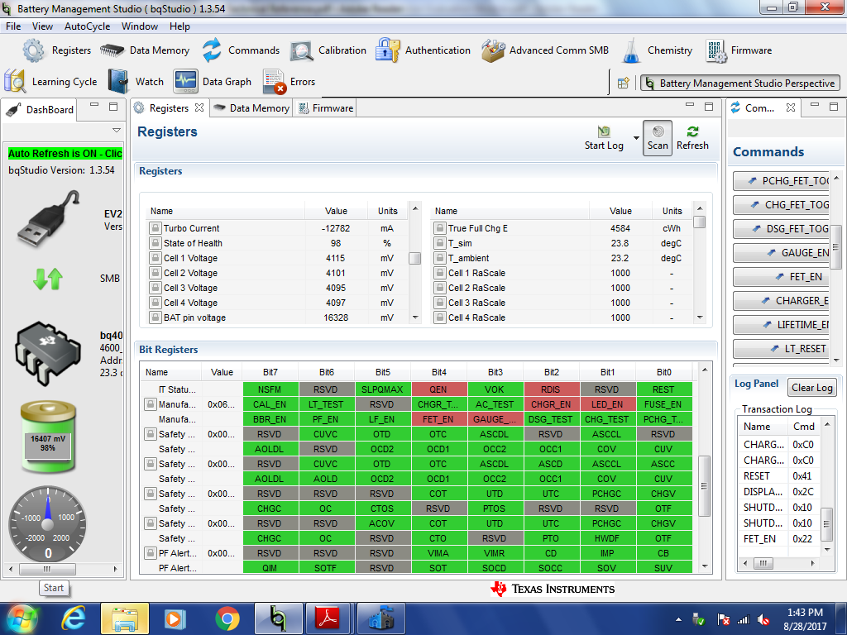Viewport: 847px width, 635px height.
Task: Click the Clear Log button
Action: point(812,388)
